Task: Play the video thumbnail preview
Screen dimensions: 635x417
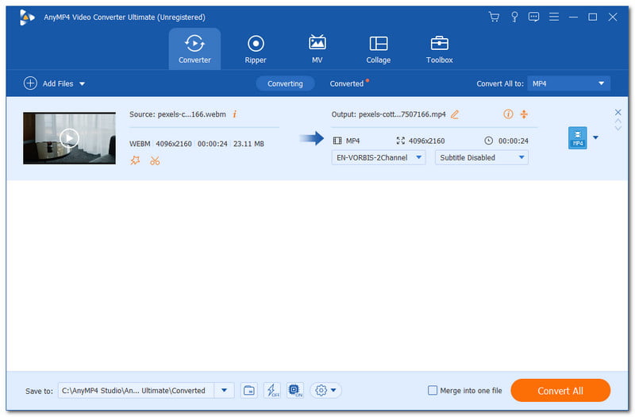Action: point(69,138)
